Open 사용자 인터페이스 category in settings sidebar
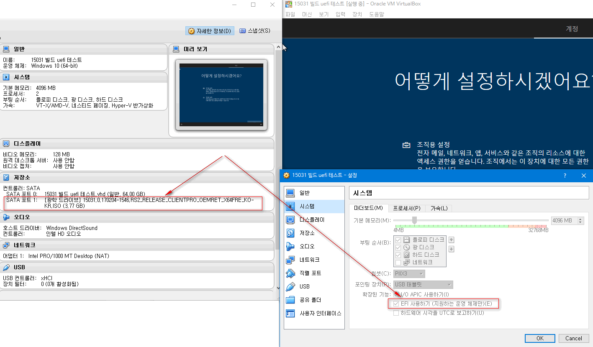Image resolution: width=593 pixels, height=347 pixels. point(314,314)
